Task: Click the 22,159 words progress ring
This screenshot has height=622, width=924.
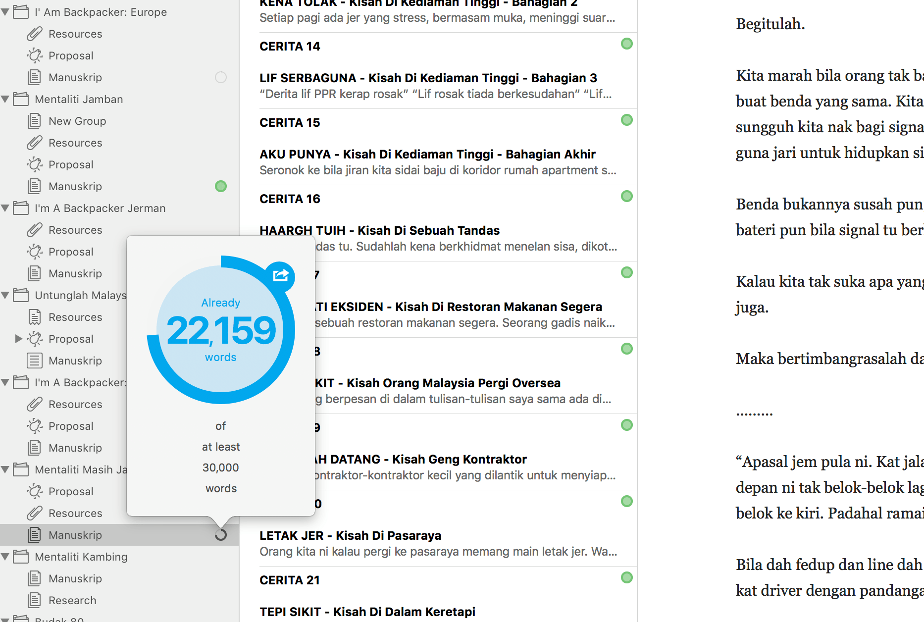Action: tap(221, 330)
